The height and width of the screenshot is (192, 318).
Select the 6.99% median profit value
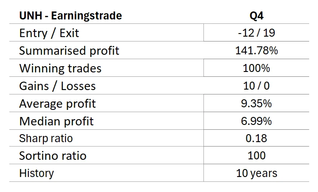[x=257, y=121]
